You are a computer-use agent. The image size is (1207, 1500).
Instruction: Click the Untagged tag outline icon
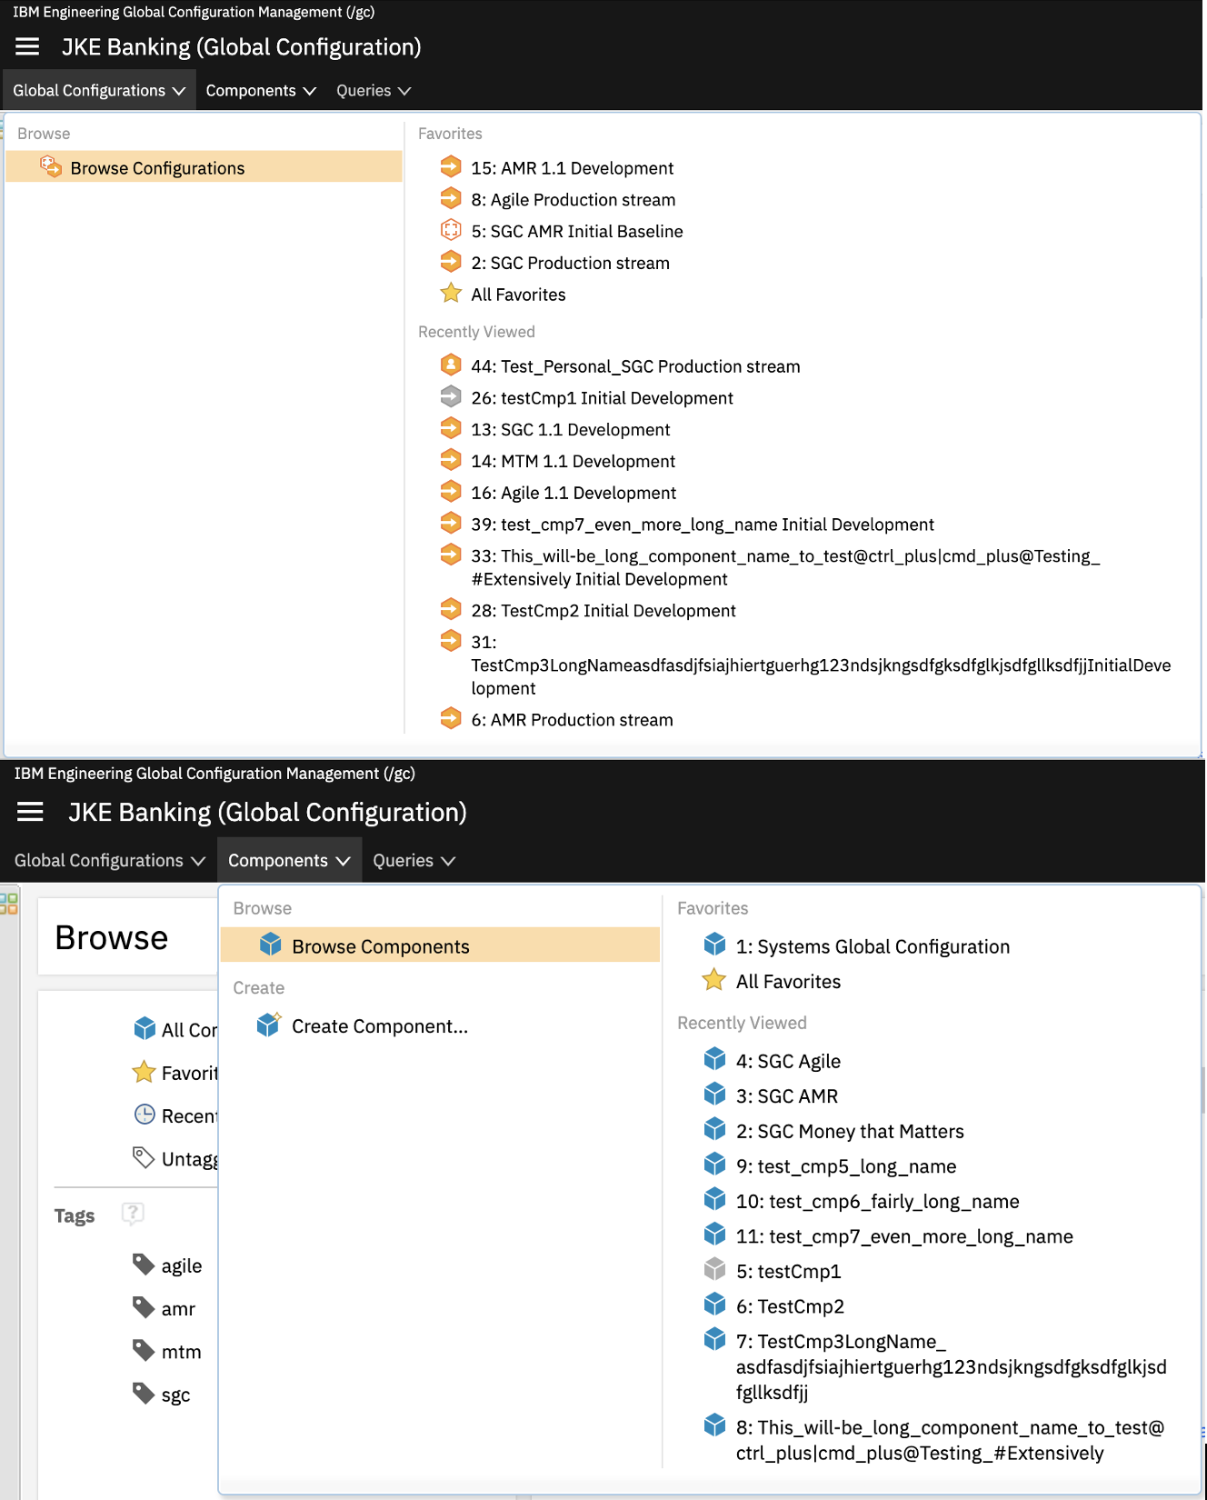(144, 1157)
